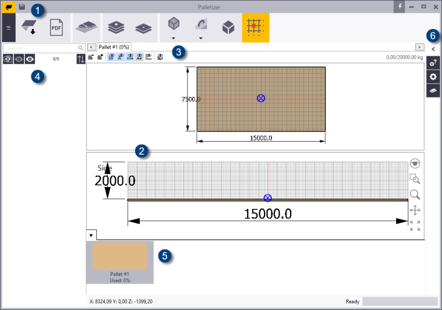This screenshot has width=442, height=310.
Task: Click the remove grid lines icon
Action: tap(91, 57)
